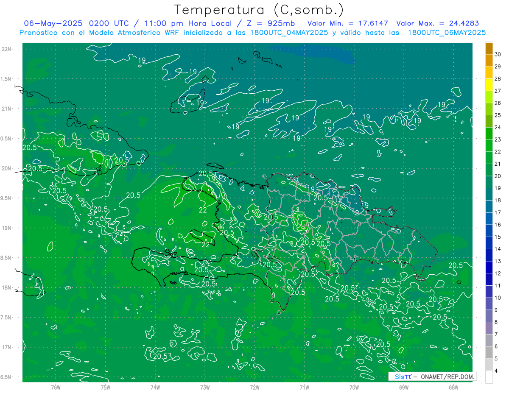Click the "17" value on the color legend
This screenshot has width=509, height=393.
[498, 212]
